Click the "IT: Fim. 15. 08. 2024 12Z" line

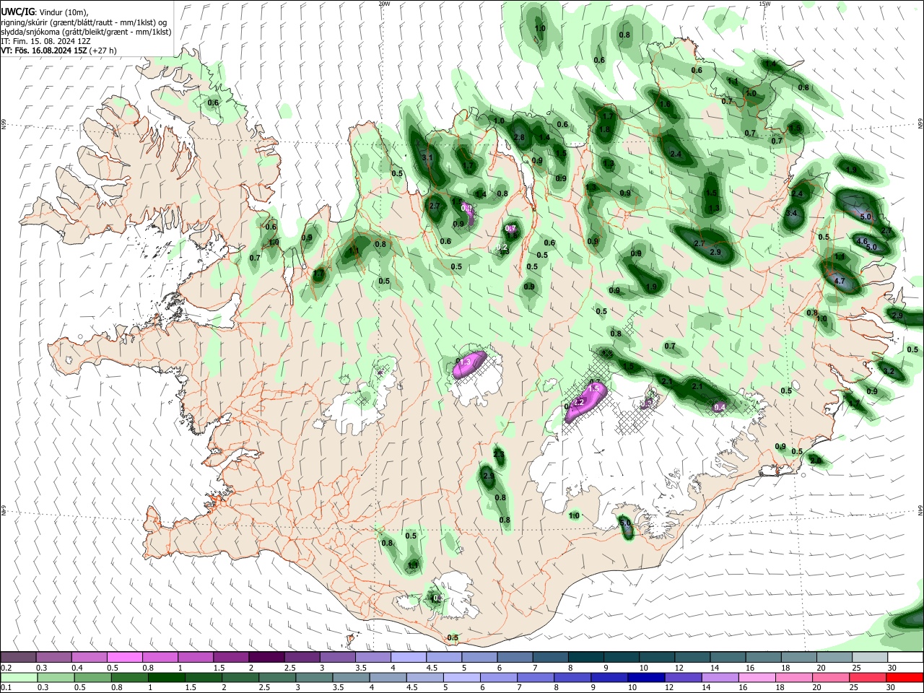point(45,41)
